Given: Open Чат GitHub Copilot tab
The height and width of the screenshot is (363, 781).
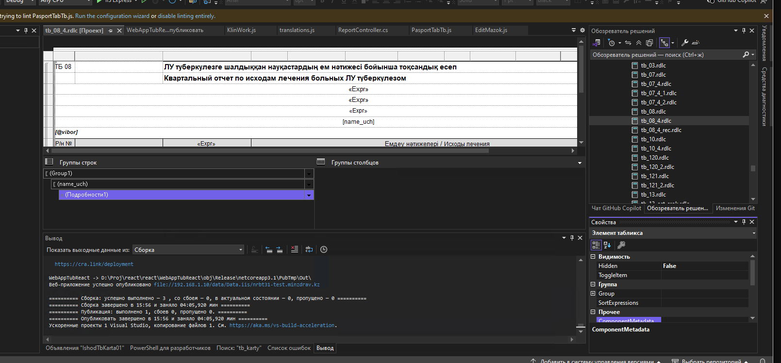Looking at the screenshot, I should 616,208.
